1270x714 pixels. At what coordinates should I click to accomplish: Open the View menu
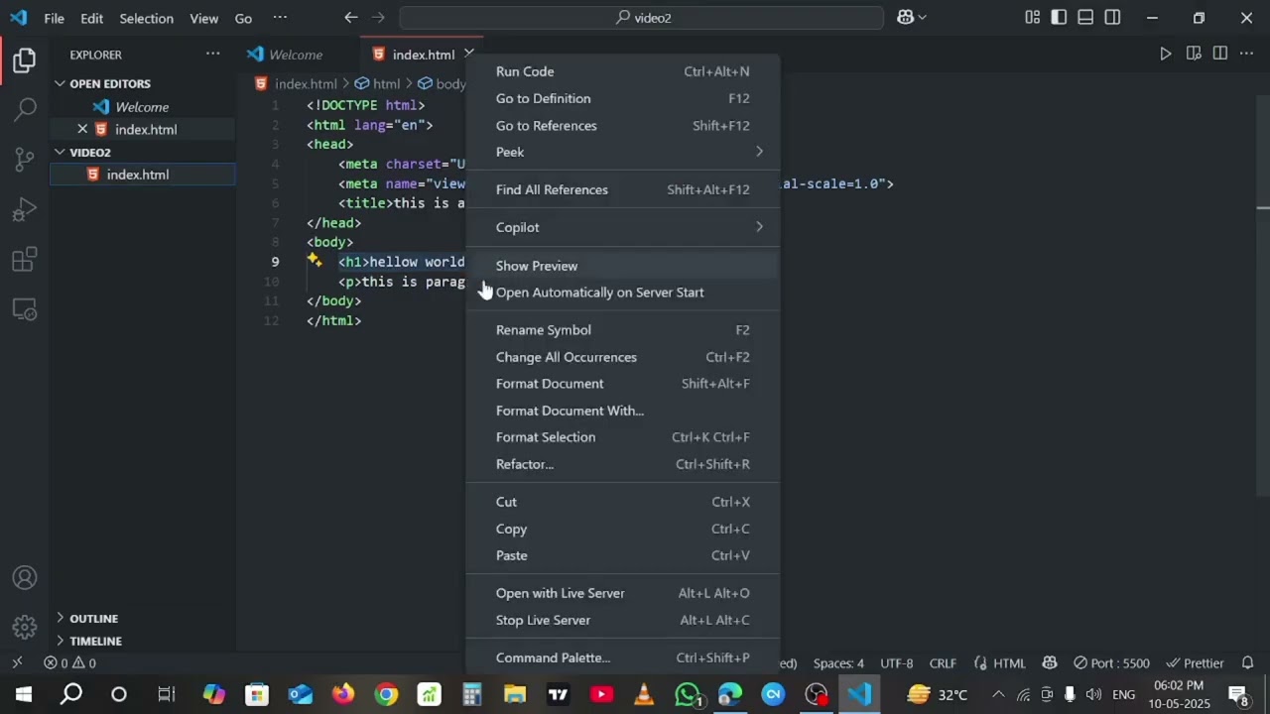pyautogui.click(x=203, y=18)
